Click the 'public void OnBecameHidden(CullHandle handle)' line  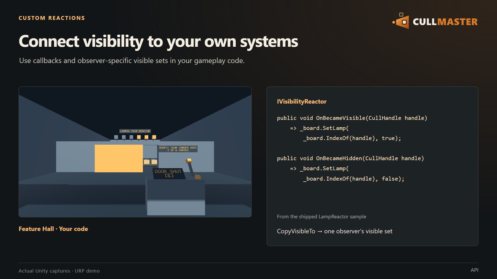pyautogui.click(x=350, y=158)
